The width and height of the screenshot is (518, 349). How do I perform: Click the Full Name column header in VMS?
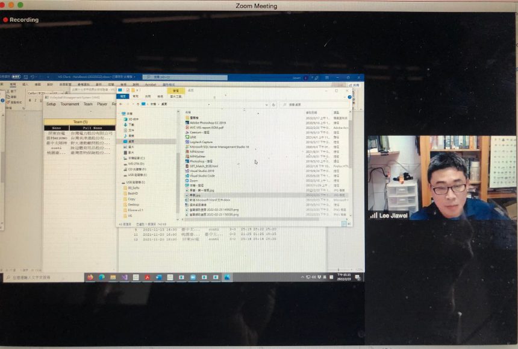[93, 128]
